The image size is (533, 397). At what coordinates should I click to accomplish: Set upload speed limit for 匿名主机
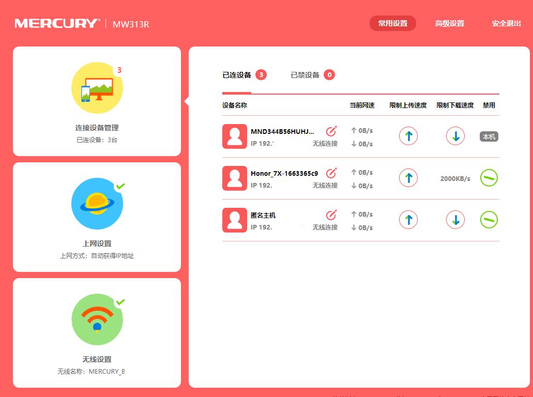point(408,219)
